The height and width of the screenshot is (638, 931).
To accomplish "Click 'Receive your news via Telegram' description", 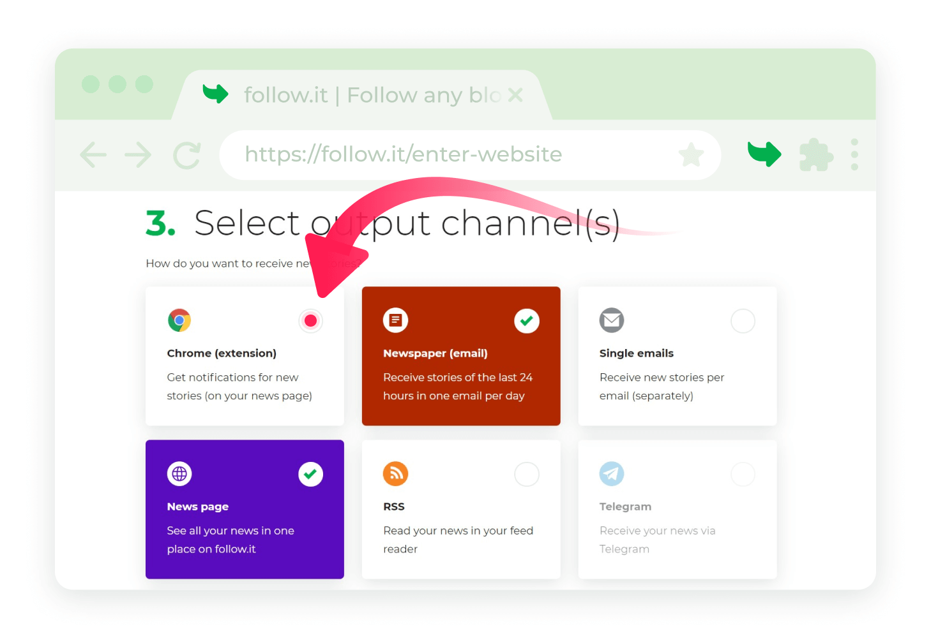I will (657, 540).
